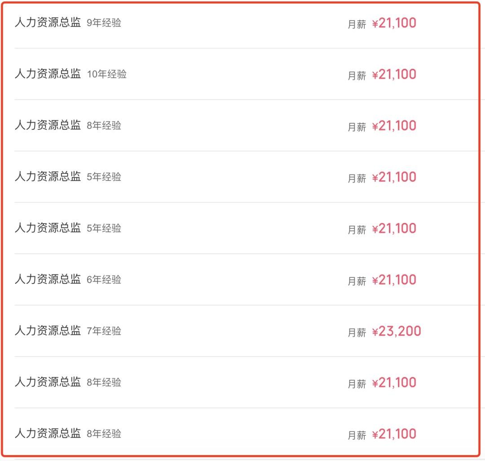Screen dimensions: 485x461
Task: Click the 7年经验 experience label
Action: coord(104,331)
